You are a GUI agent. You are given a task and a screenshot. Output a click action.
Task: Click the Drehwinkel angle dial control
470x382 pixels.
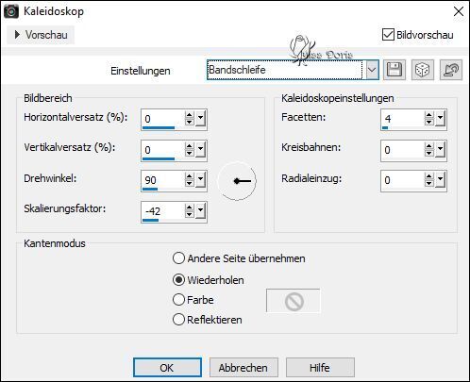click(x=237, y=181)
